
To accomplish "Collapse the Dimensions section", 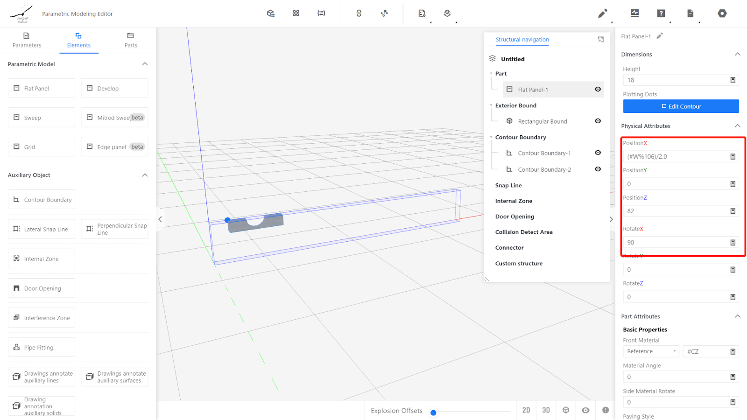I will click(737, 54).
